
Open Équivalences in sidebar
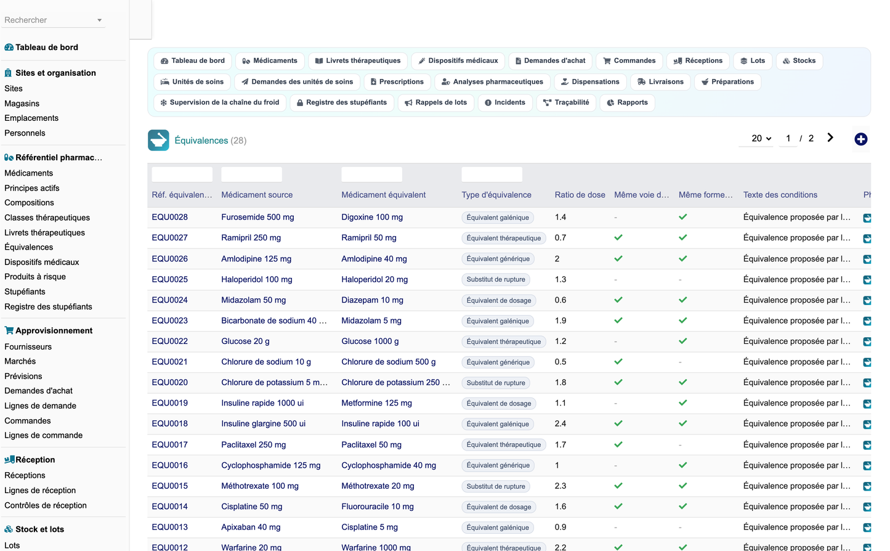pyautogui.click(x=29, y=247)
